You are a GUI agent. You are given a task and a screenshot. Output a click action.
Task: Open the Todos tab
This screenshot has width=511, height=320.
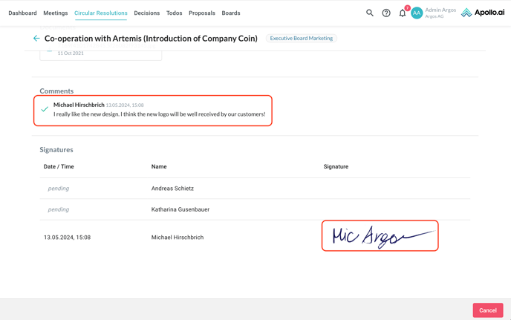tap(174, 13)
